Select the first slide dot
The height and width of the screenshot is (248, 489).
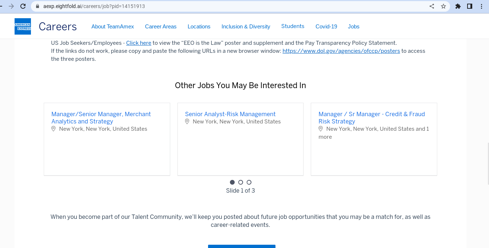tap(232, 182)
